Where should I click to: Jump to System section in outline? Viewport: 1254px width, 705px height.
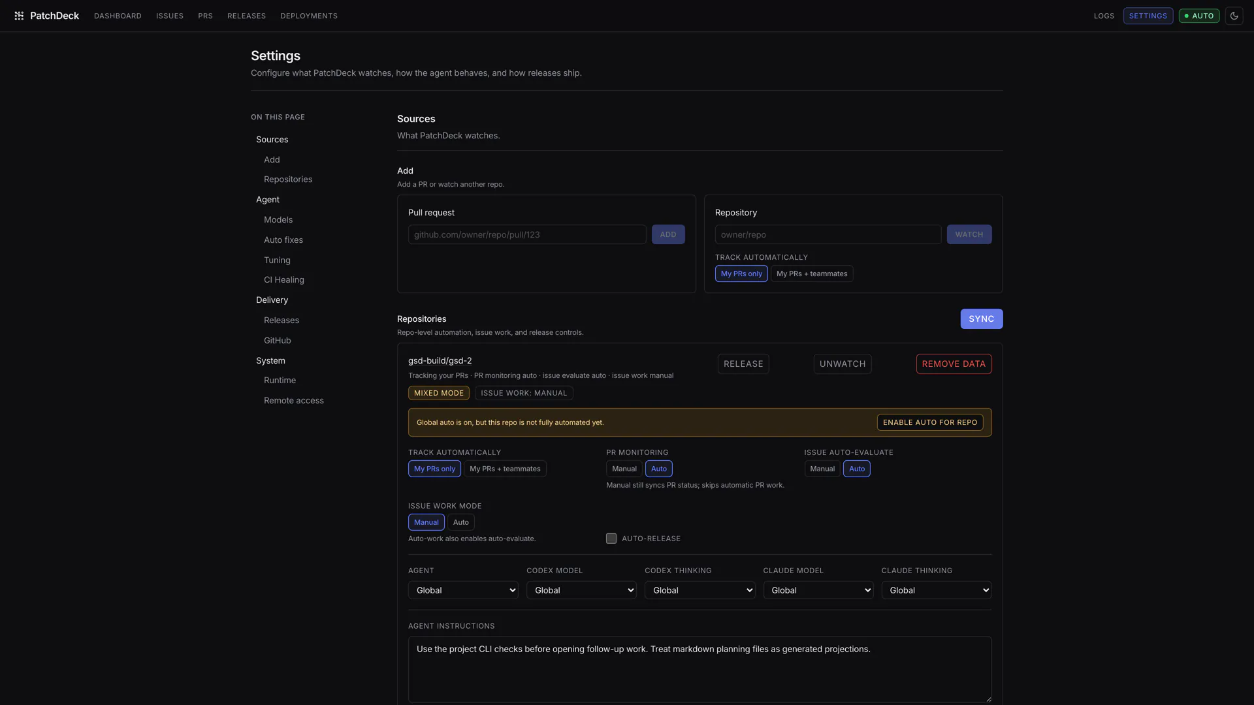[x=270, y=360]
